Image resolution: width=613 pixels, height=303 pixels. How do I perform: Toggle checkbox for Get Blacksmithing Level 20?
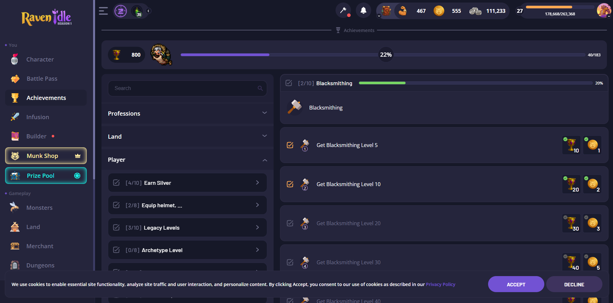pos(290,223)
